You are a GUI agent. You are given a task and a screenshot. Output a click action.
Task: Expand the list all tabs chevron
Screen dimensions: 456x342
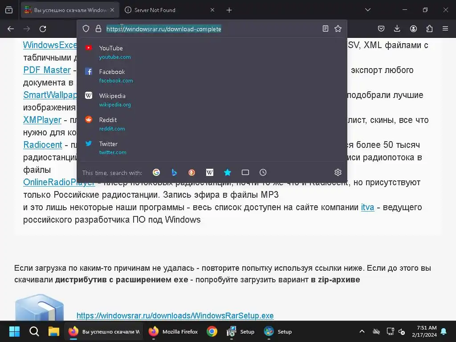point(367,10)
